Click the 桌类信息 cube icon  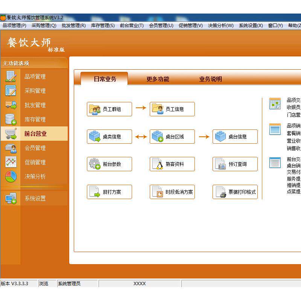point(95,136)
